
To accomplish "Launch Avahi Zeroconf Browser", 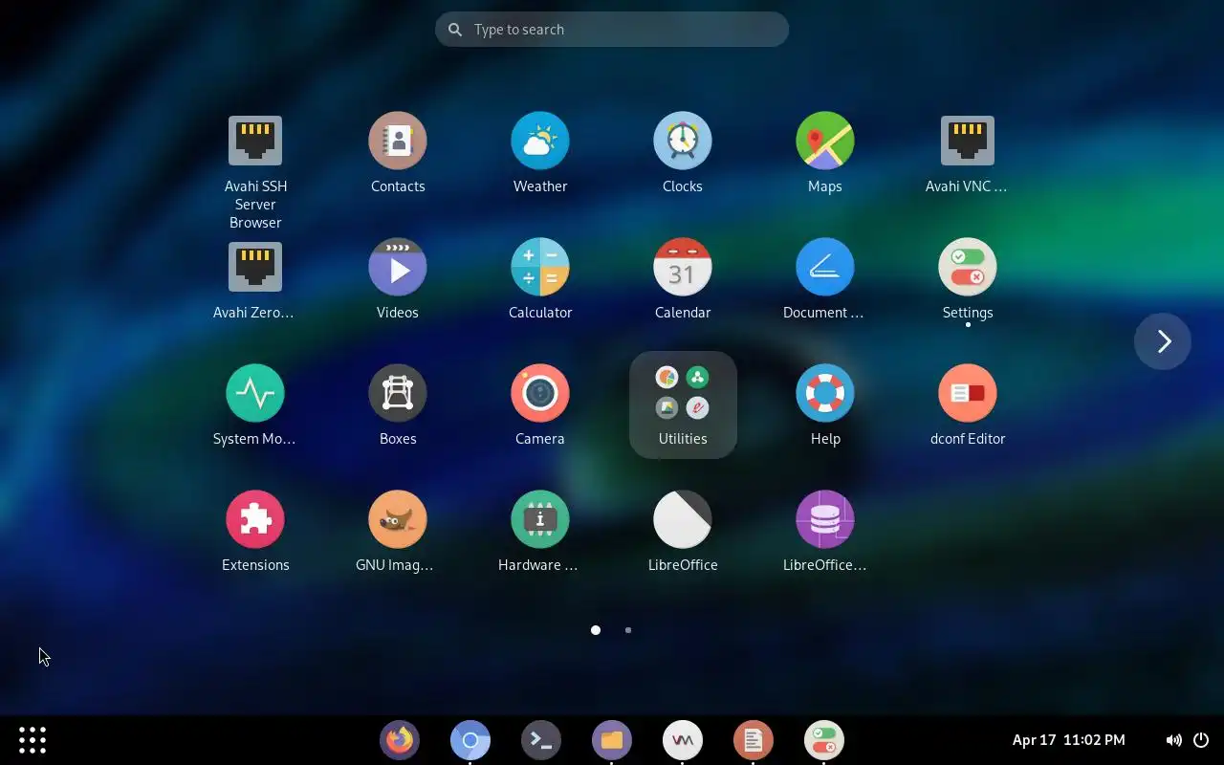I will click(255, 267).
